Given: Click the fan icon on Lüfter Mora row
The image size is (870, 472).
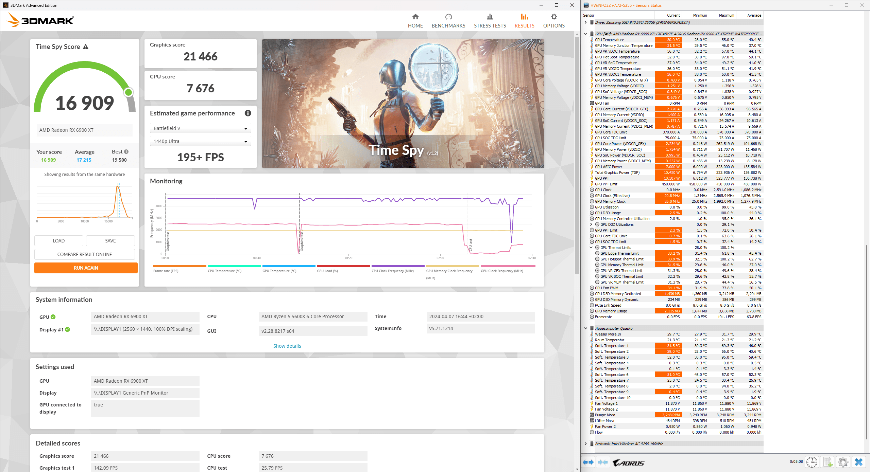Looking at the screenshot, I should click(x=592, y=421).
